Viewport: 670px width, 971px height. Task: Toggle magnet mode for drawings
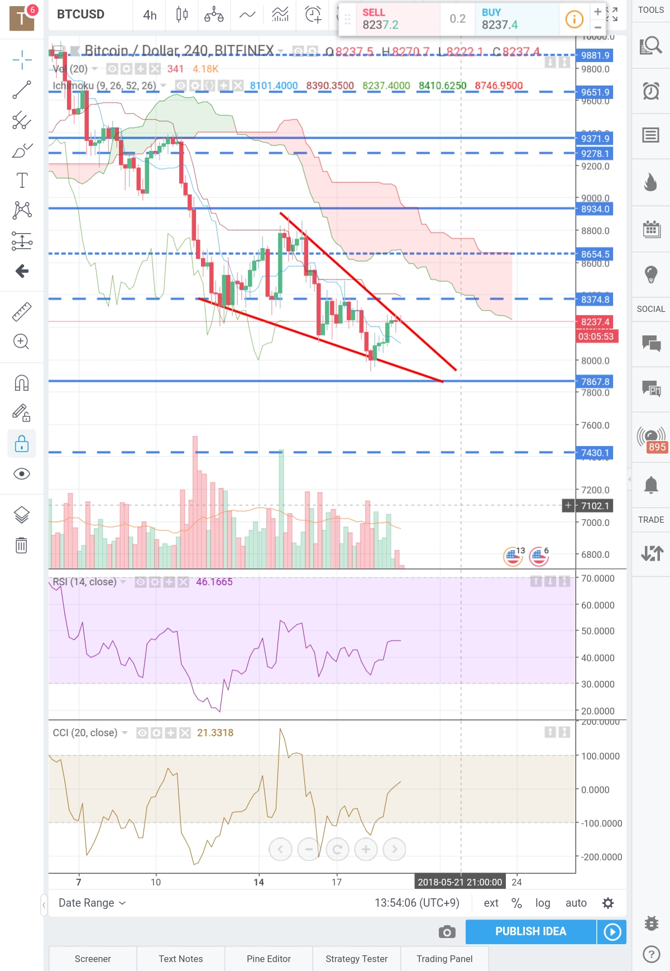coord(22,383)
